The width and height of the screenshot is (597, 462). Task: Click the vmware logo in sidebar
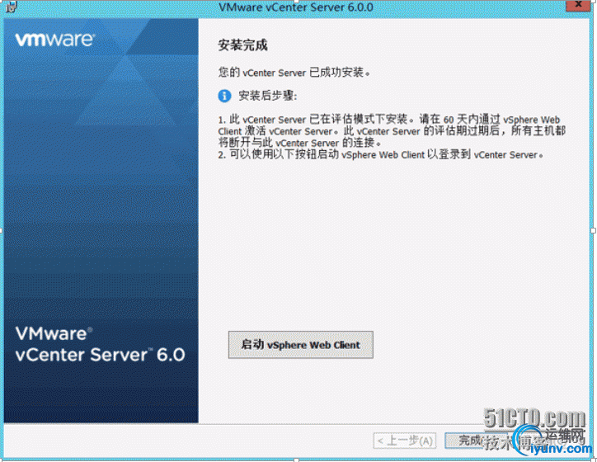coord(54,40)
